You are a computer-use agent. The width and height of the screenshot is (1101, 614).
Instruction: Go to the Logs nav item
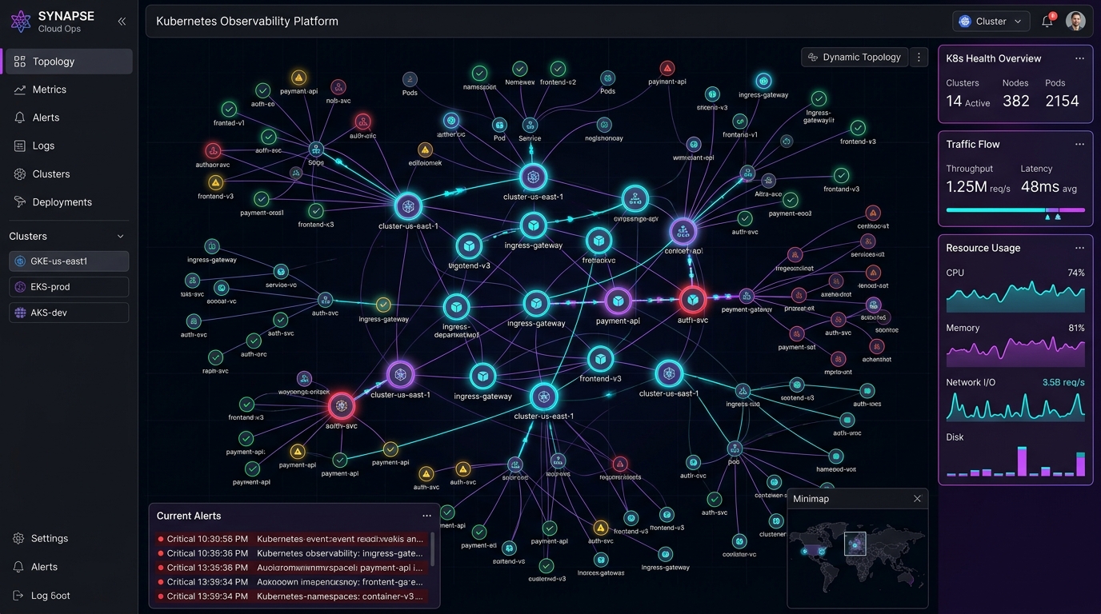[68, 146]
